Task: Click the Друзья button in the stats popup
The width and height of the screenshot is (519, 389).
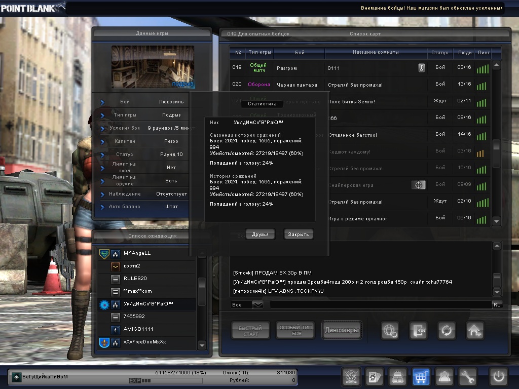Action: [x=260, y=234]
